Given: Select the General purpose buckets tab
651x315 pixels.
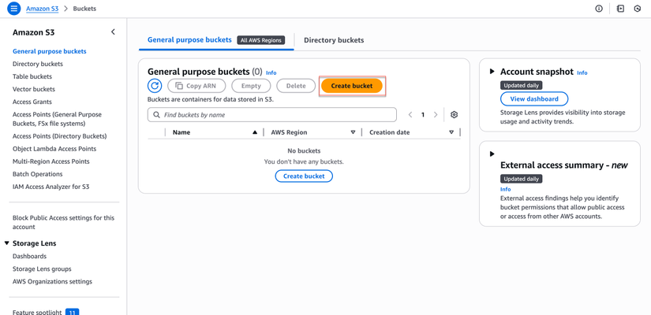Looking at the screenshot, I should [189, 39].
